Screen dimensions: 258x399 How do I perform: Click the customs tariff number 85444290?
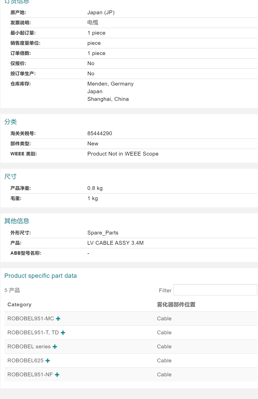pyautogui.click(x=100, y=133)
